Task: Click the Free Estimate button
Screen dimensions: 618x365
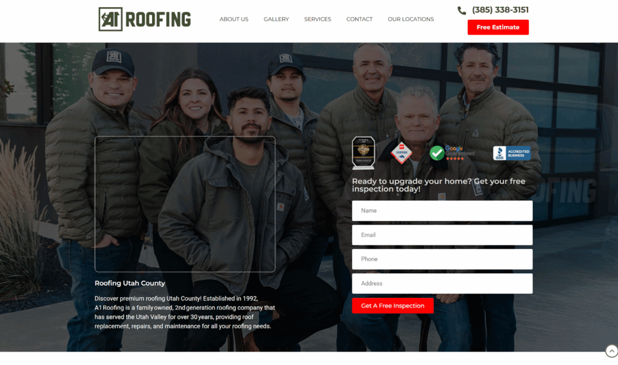Action: [498, 27]
